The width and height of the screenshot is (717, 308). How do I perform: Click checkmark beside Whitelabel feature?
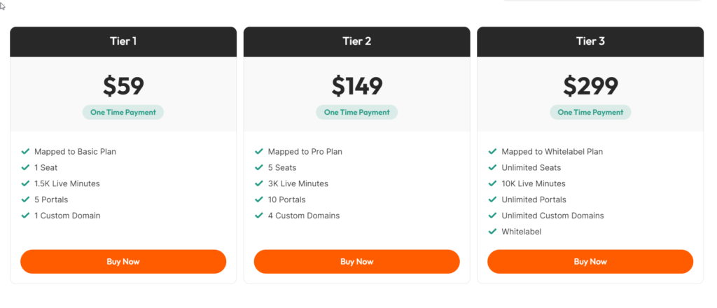pos(492,231)
